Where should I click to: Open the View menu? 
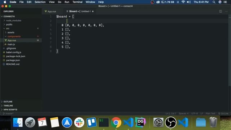[x=52, y=2]
